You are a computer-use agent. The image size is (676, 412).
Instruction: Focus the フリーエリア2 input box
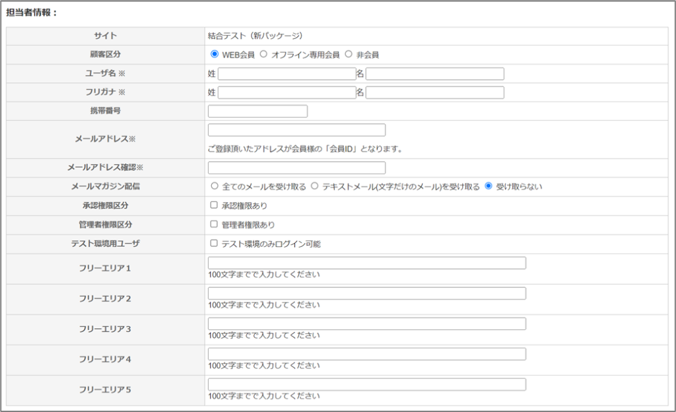tap(366, 293)
